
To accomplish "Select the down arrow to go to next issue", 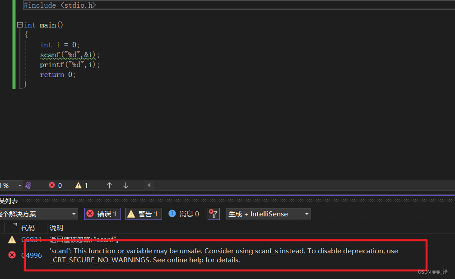I will [x=125, y=185].
